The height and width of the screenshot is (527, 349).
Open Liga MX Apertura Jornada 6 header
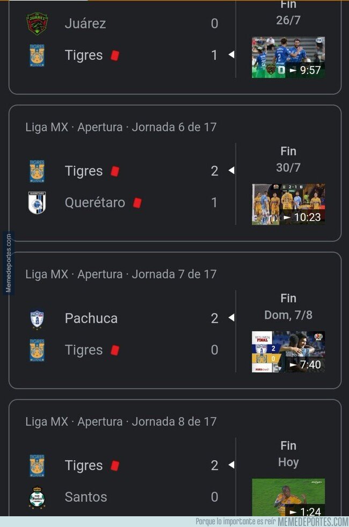point(121,127)
